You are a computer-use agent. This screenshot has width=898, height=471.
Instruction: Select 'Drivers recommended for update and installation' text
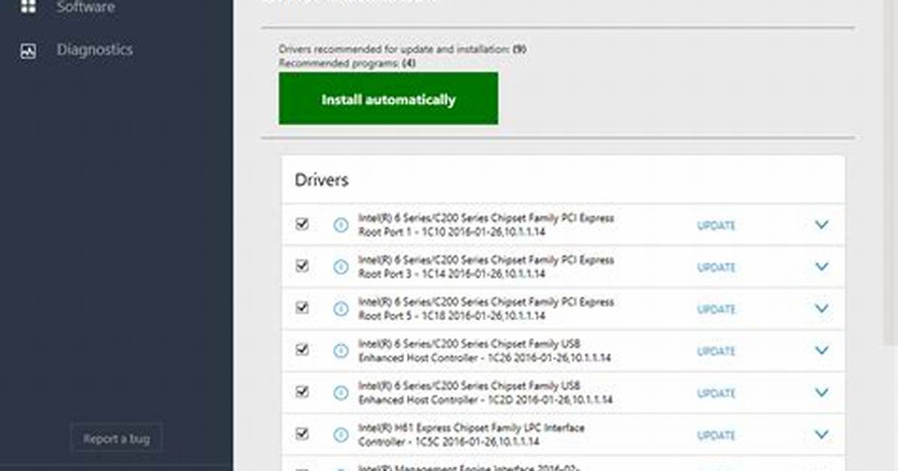[394, 49]
